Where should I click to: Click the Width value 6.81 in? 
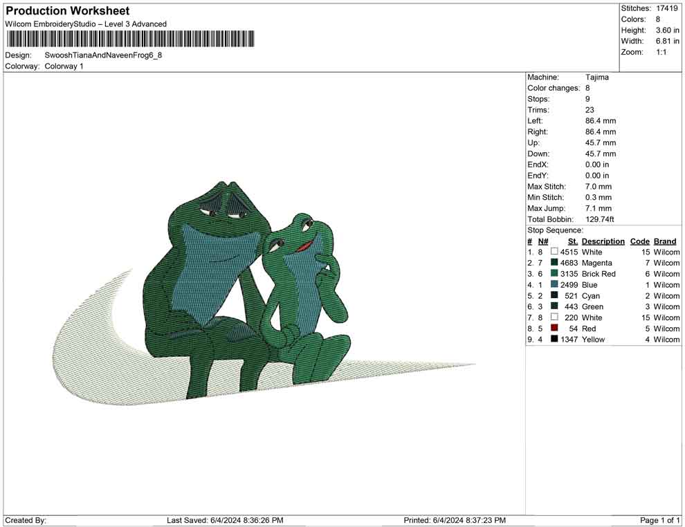(668, 41)
